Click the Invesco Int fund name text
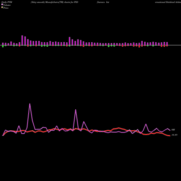Viewport: 181px width, 181px height. pos(103,2)
